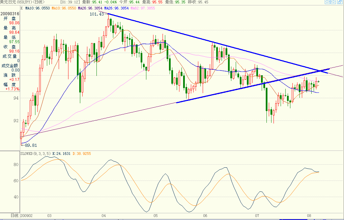Click the 80 level on the SLOWKD axis
Viewport: 344px width, 220px height.
click(16, 164)
